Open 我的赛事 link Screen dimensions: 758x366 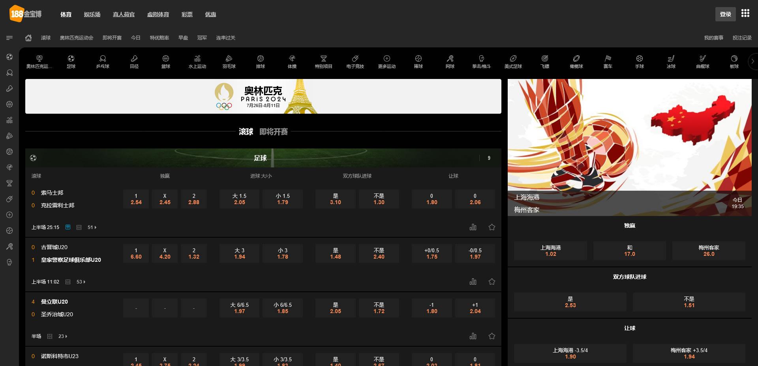714,38
